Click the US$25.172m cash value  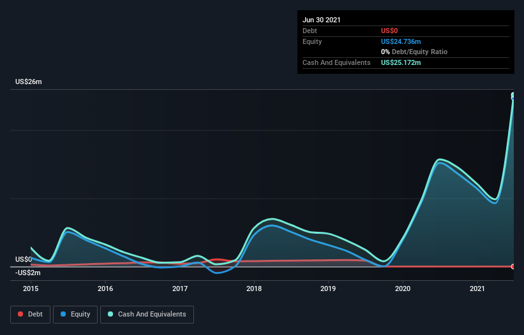coord(401,62)
